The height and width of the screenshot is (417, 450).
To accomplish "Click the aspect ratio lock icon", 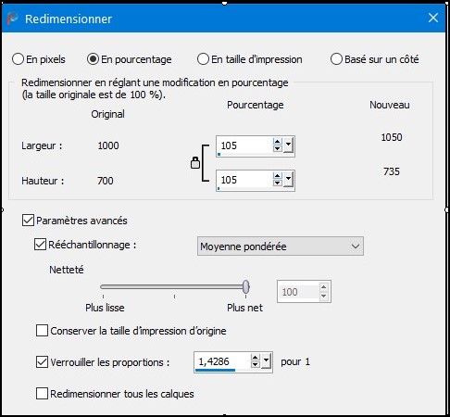I will click(195, 162).
